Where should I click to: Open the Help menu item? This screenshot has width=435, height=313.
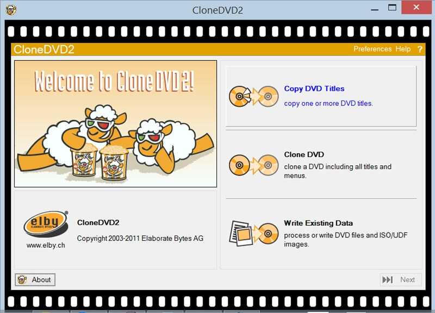coord(403,49)
